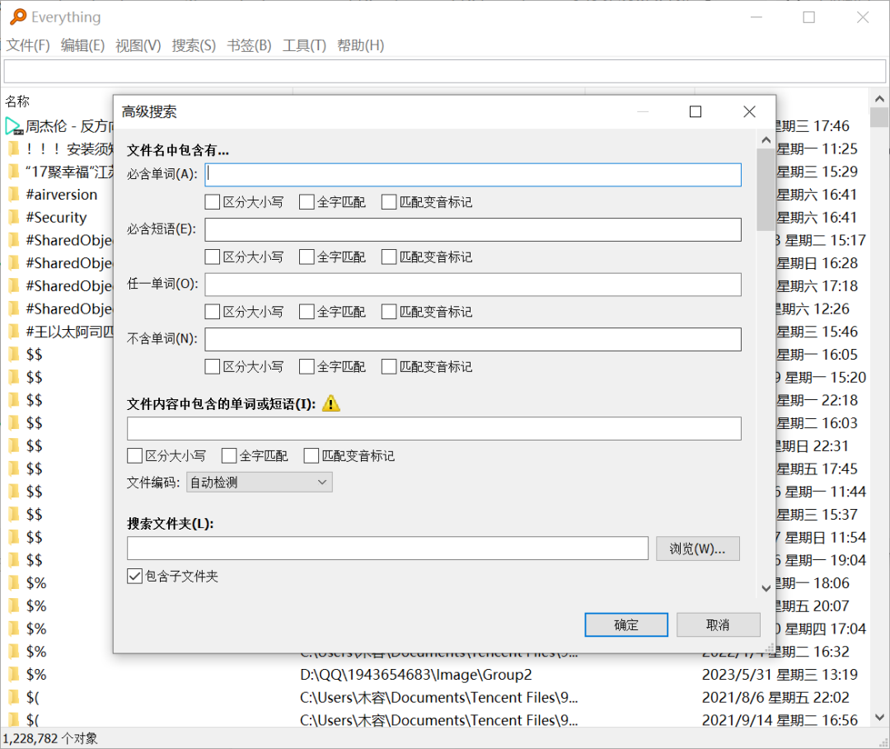Open the 文件编码 自动检测 dropdown
Image resolution: width=890 pixels, height=749 pixels.
(260, 483)
